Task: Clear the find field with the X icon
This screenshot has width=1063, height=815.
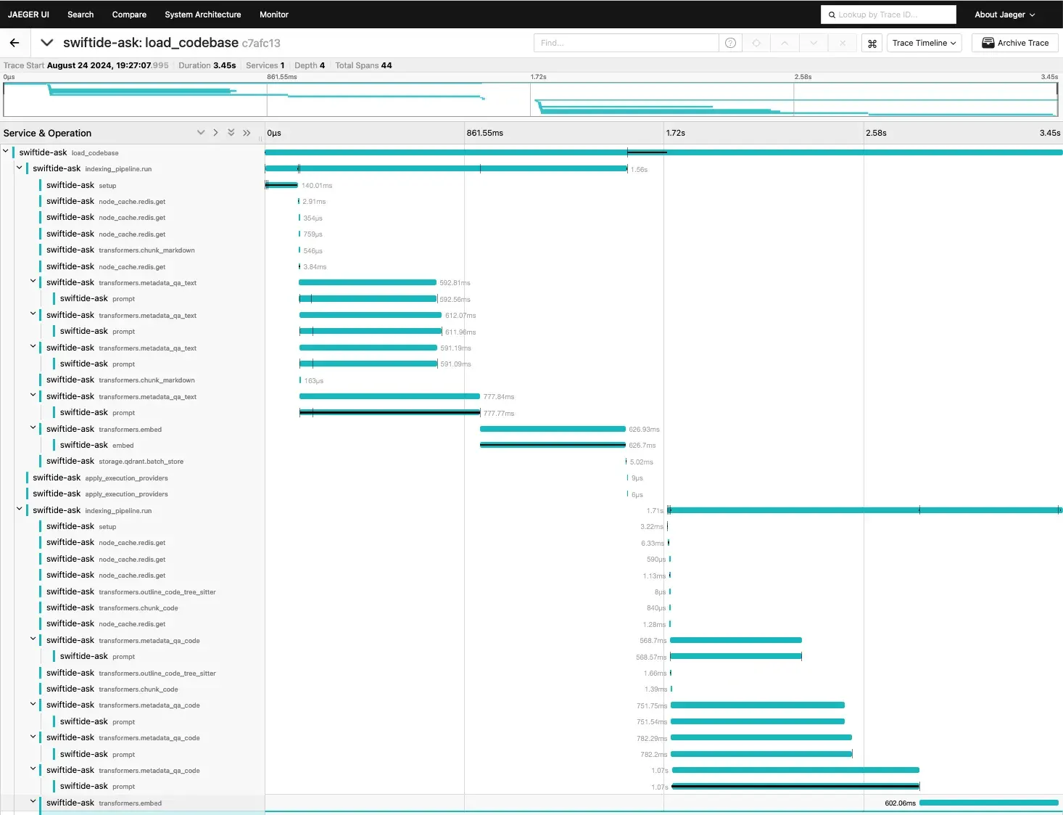Action: [x=842, y=43]
